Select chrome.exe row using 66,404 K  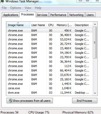pyautogui.click(x=49, y=70)
